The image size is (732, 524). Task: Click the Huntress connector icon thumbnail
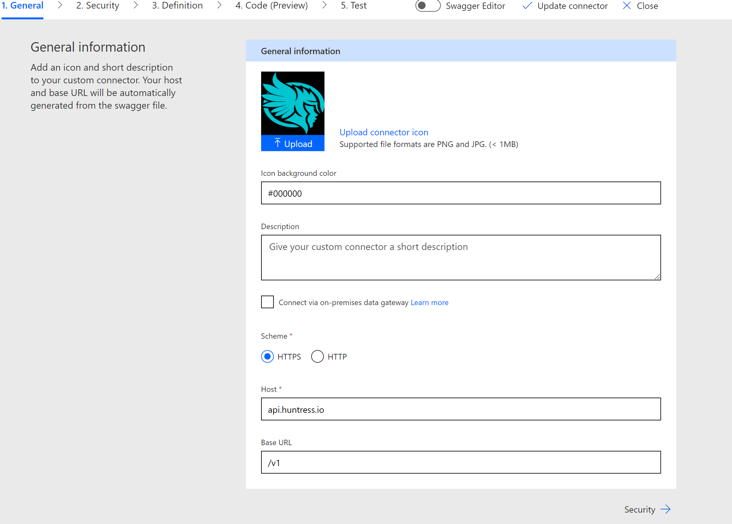pyautogui.click(x=292, y=103)
